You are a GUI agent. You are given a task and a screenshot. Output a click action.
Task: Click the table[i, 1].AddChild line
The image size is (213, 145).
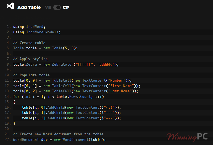coord(71,113)
